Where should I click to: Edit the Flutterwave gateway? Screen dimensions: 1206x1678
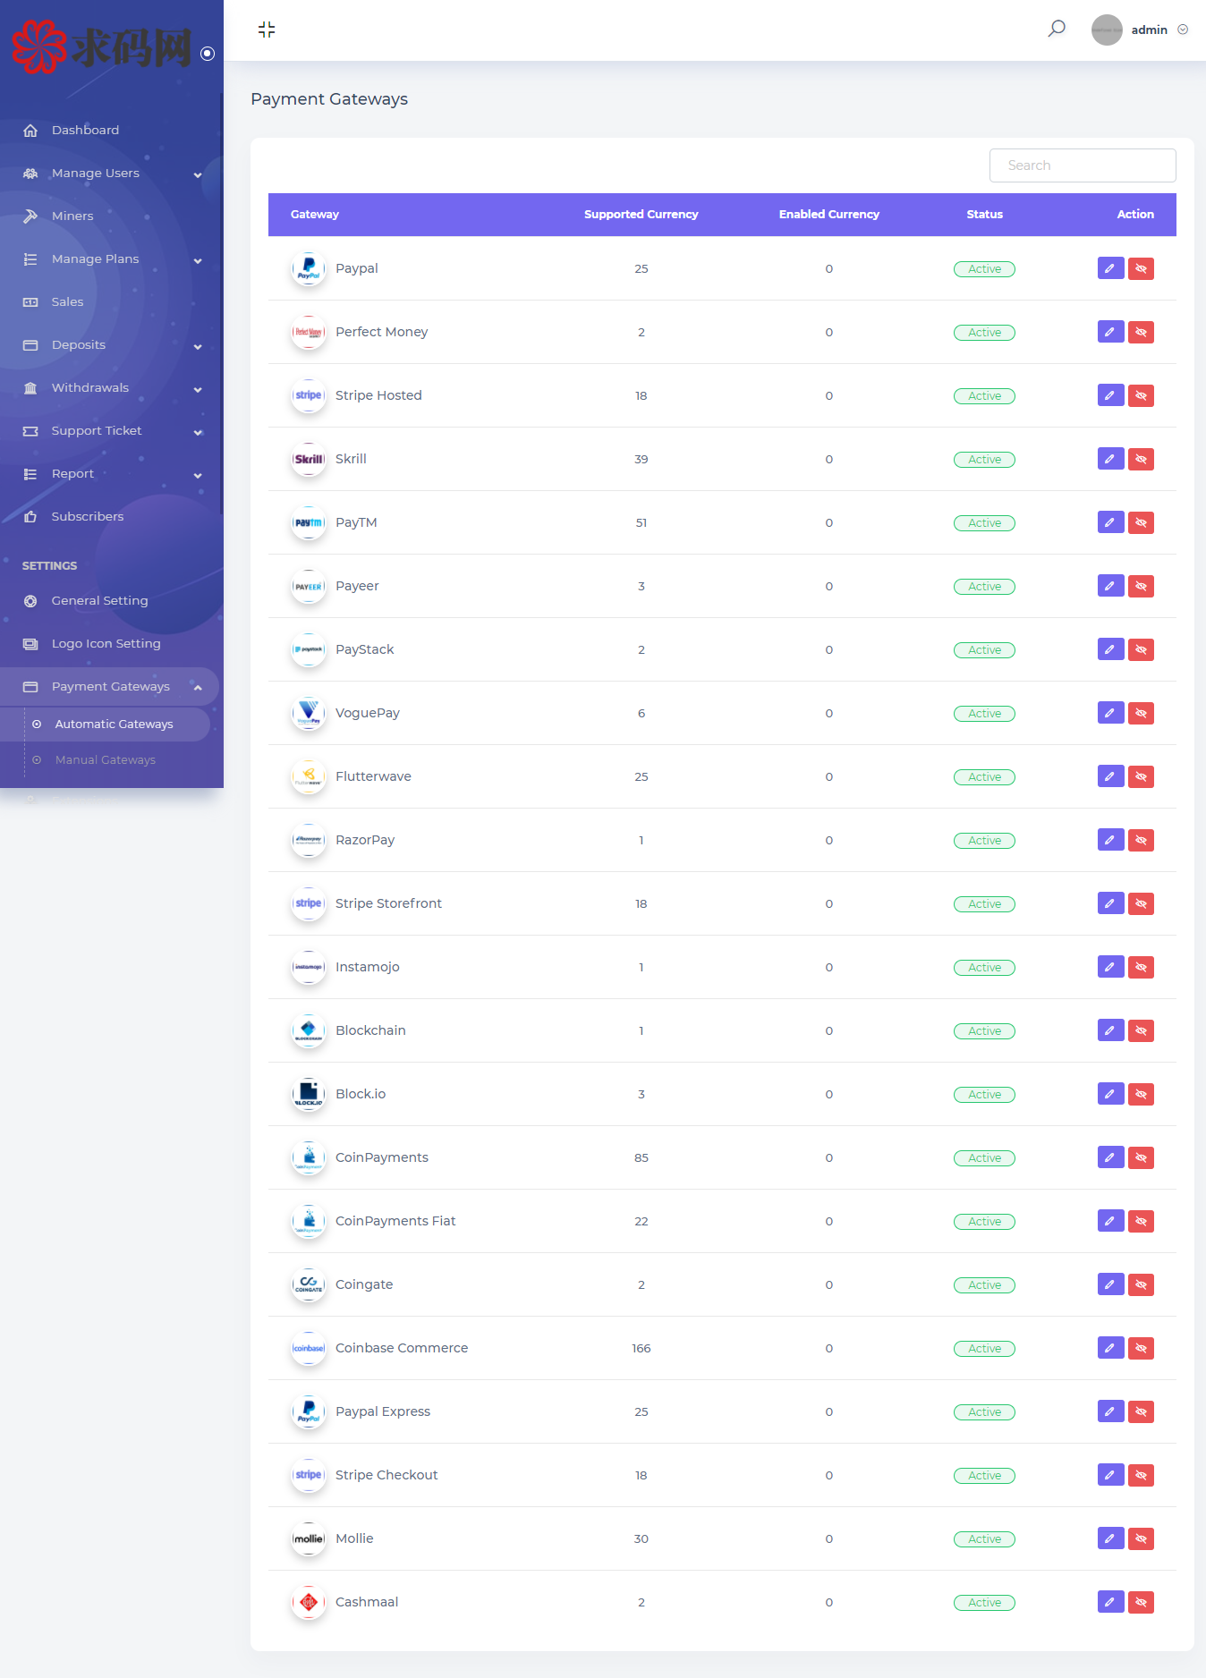coord(1110,776)
